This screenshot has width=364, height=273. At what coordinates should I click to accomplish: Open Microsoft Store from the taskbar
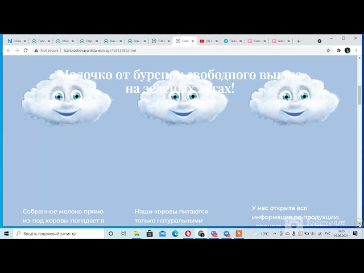click(x=150, y=234)
